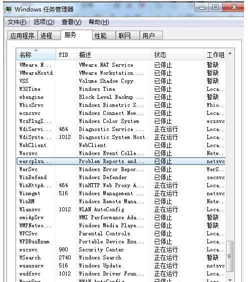Click the Task Manager title bar icon
Image resolution: width=248 pixels, height=282 pixels.
8,9
